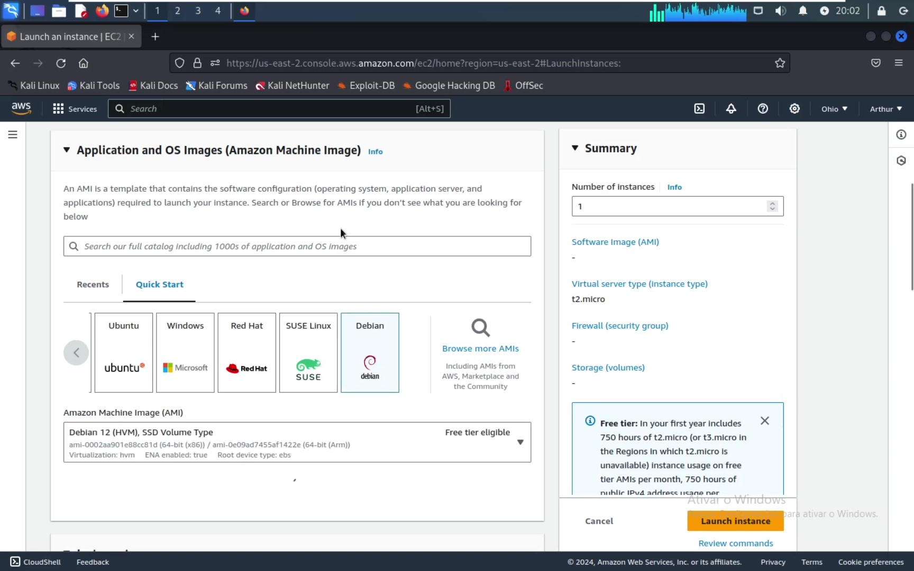The width and height of the screenshot is (914, 571).
Task: Bookmark this page with the star
Action: (x=780, y=63)
